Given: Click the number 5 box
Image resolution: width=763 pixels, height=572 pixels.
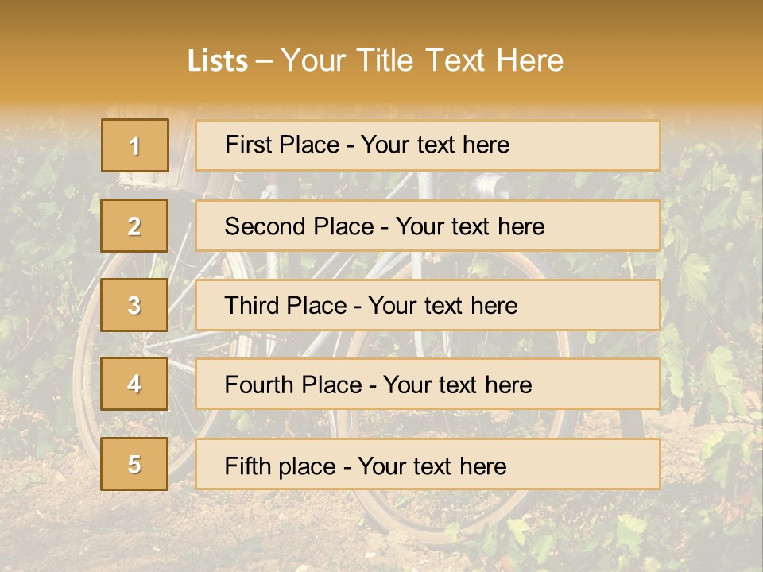Looking at the screenshot, I should tap(134, 464).
